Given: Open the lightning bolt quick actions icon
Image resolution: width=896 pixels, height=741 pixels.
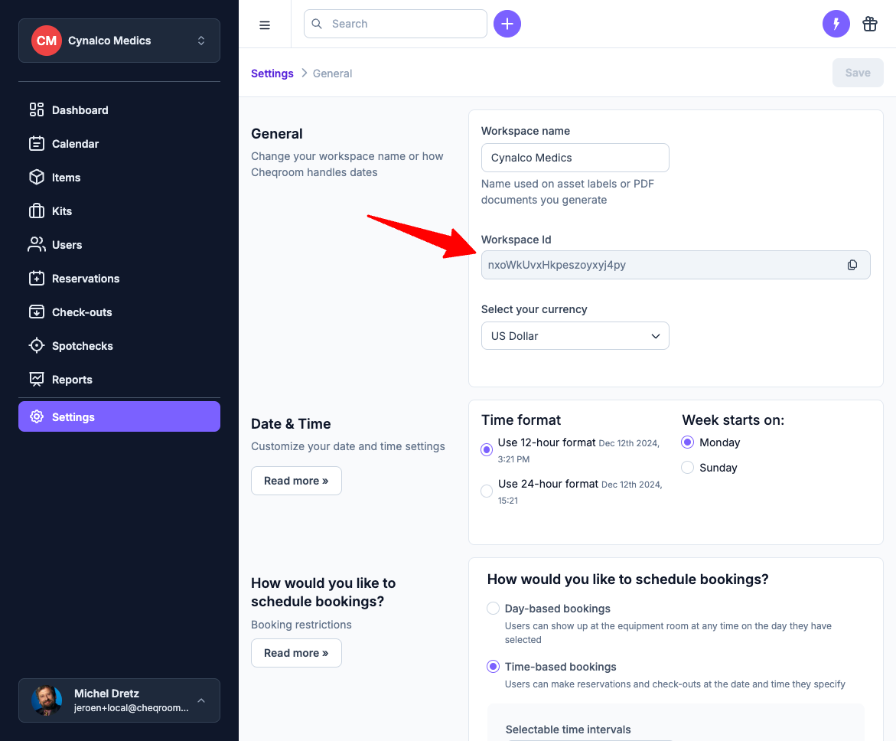Looking at the screenshot, I should [836, 24].
